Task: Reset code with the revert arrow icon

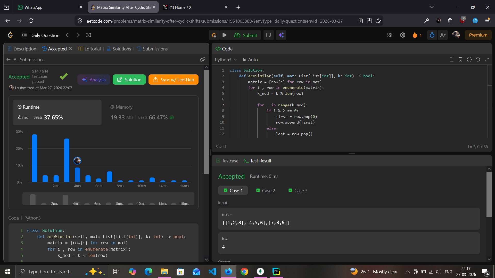Action: pos(478,59)
